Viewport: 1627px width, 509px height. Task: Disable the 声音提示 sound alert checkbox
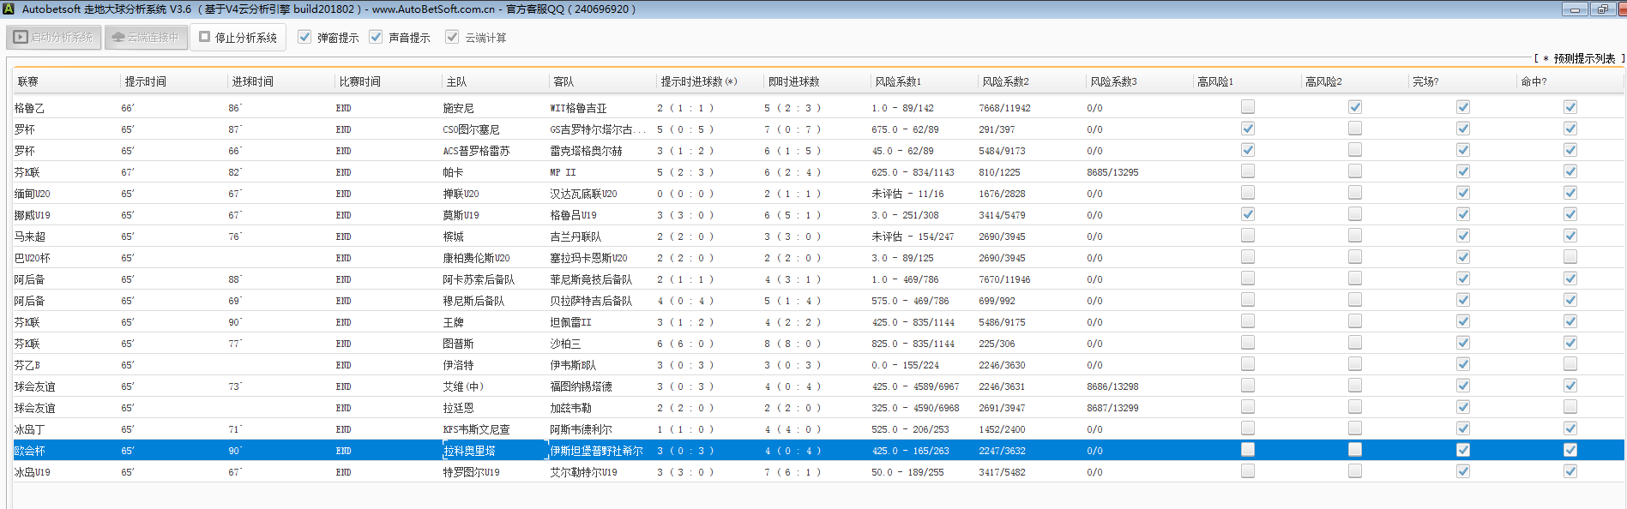pyautogui.click(x=376, y=38)
